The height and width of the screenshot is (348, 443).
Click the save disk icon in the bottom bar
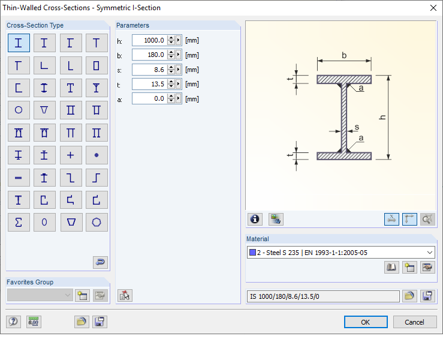(100, 322)
